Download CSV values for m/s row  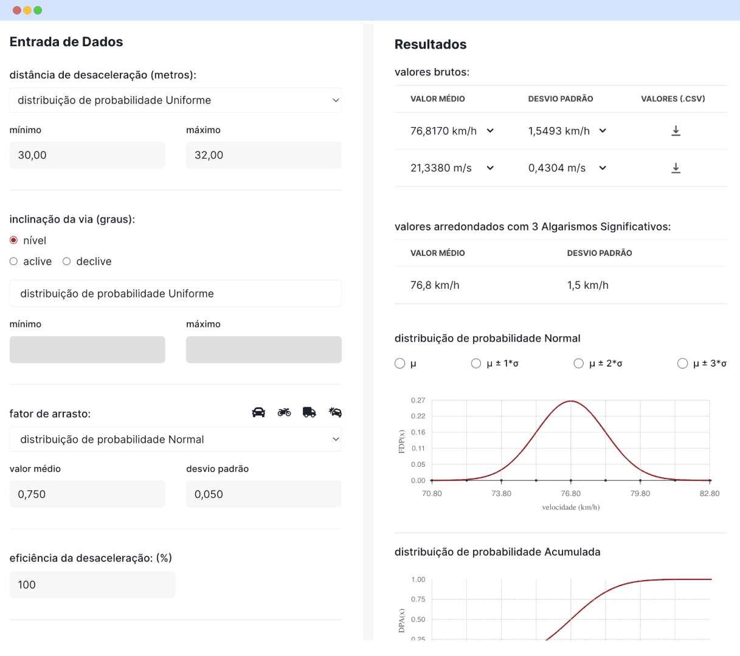676,168
